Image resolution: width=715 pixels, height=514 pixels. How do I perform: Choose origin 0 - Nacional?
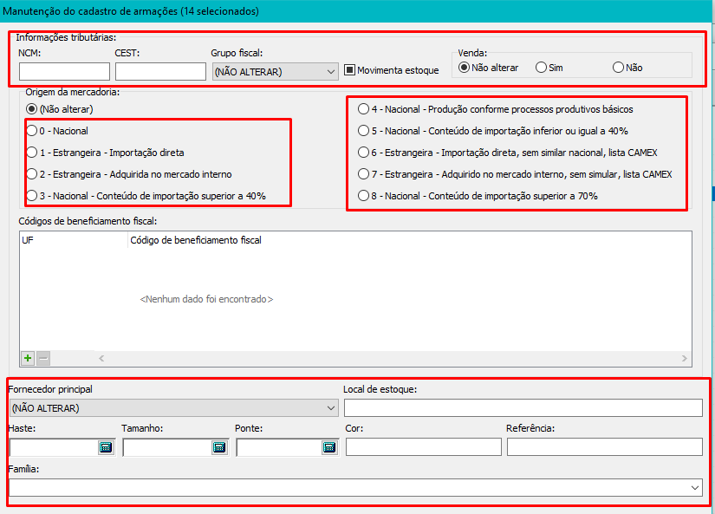point(33,131)
